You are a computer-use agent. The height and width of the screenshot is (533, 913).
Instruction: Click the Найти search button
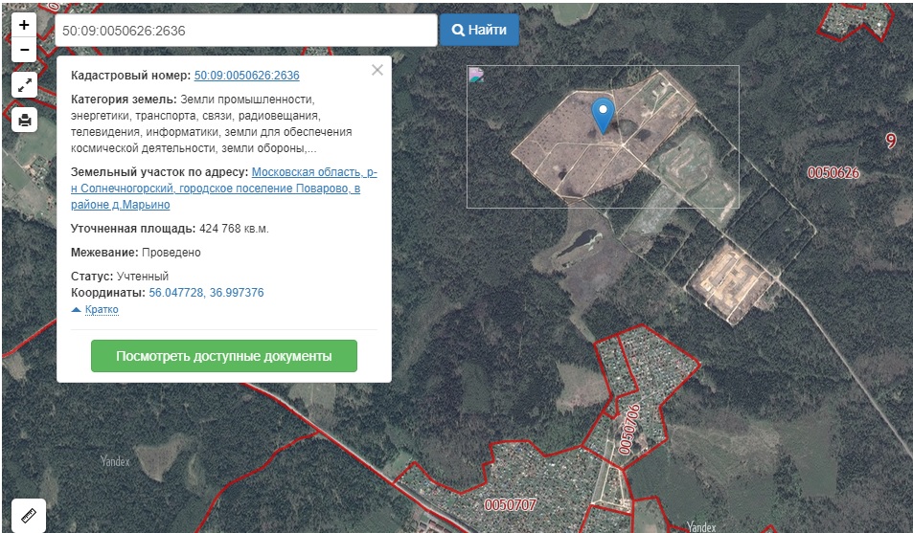(479, 30)
